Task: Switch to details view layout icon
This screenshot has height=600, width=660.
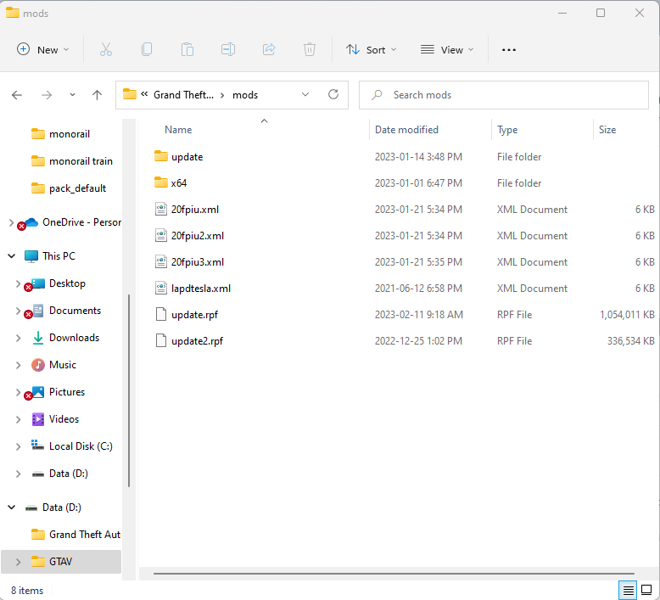Action: [x=628, y=590]
